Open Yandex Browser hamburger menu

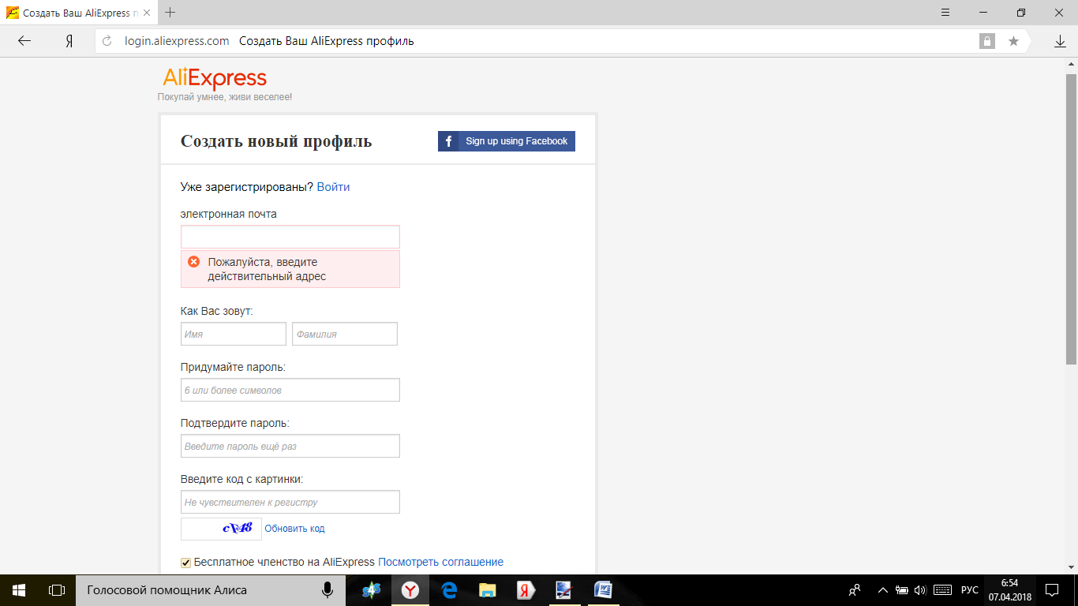coord(945,13)
